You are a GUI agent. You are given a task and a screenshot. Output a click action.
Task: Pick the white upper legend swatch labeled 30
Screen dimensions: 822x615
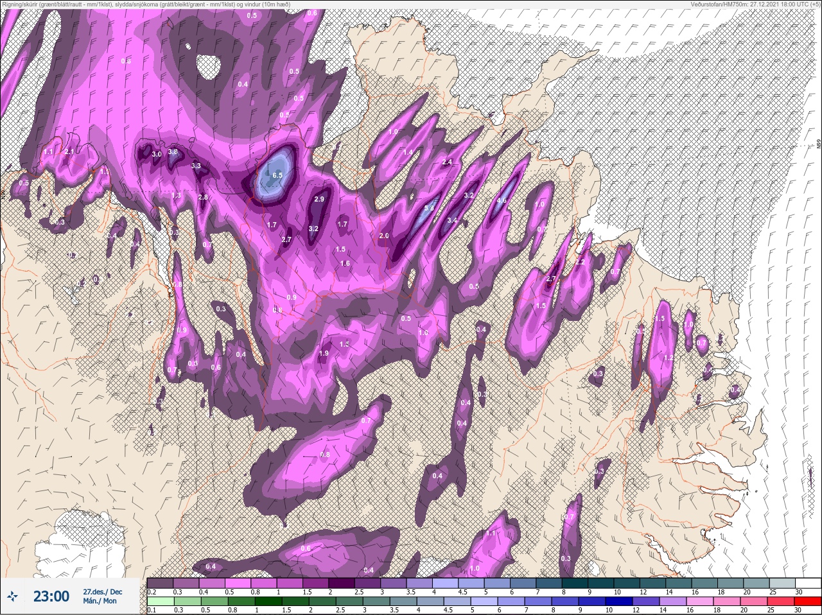coord(809,582)
